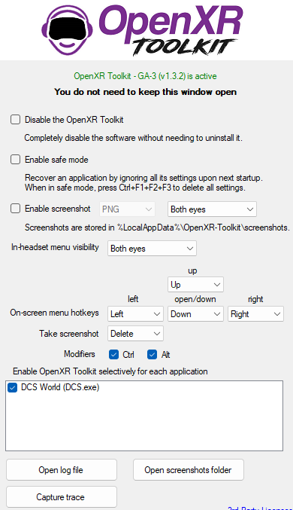Viewport: 293px width, 510px height.
Task: Open the 3rd Party Licenses link
Action: 260,508
